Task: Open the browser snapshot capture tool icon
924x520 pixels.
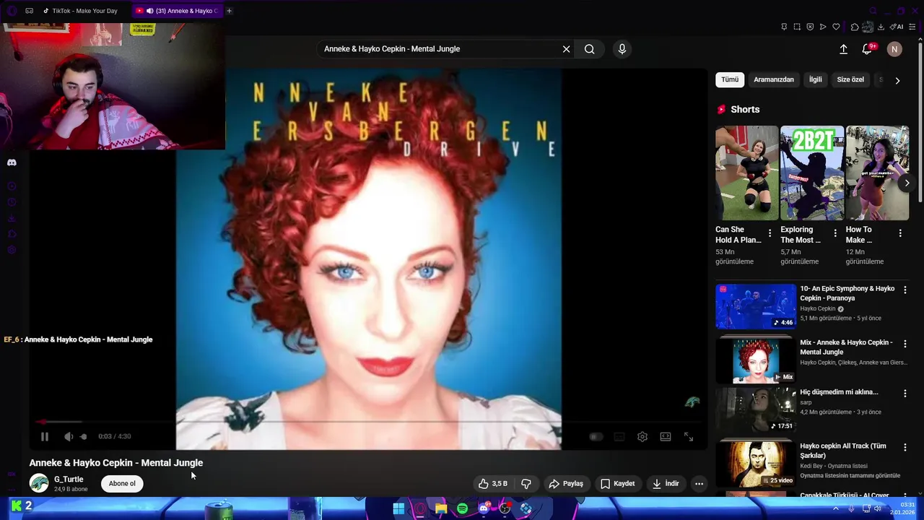Action: 797,27
